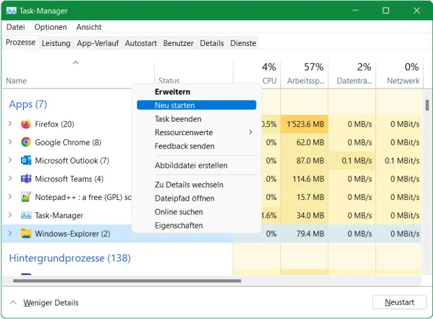Click the Microsoft Teams icon
This screenshot has width=433, height=319.
(26, 179)
